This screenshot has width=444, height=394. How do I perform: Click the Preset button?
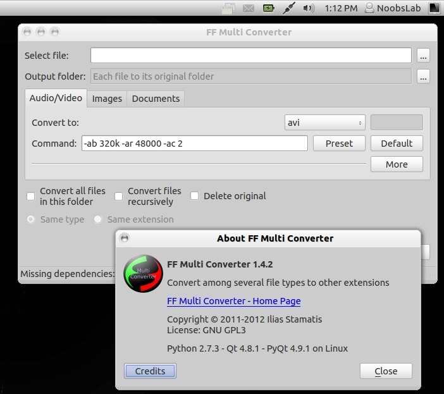coord(339,144)
